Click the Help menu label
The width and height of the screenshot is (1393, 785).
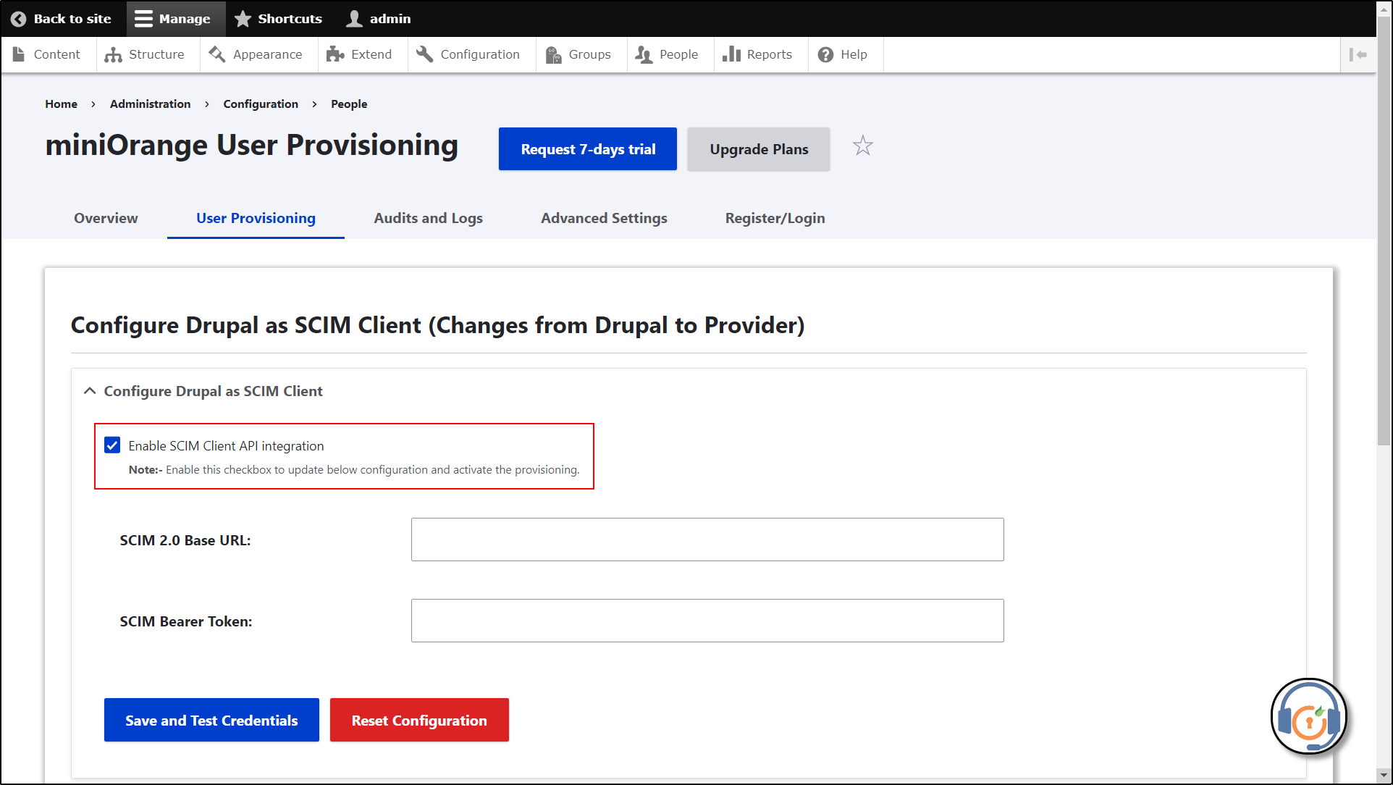point(854,54)
